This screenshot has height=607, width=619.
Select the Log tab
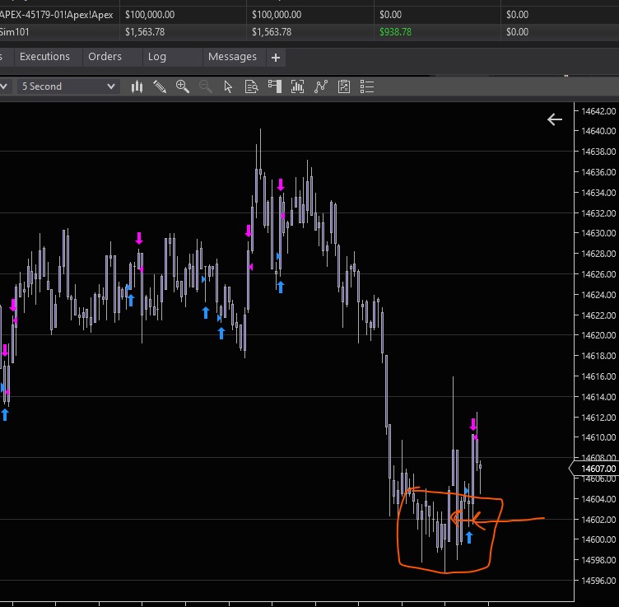point(156,57)
